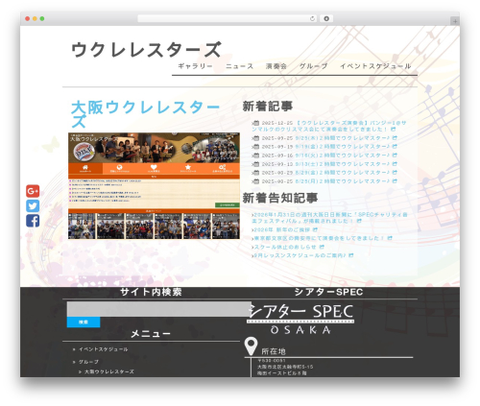The image size is (480, 406).
Task: Open 8/29(金)２時間でウクレレマスター article
Action: pos(343,173)
